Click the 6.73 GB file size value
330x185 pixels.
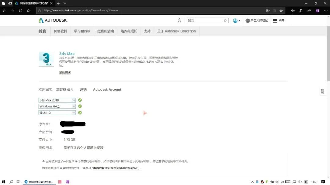(69, 140)
